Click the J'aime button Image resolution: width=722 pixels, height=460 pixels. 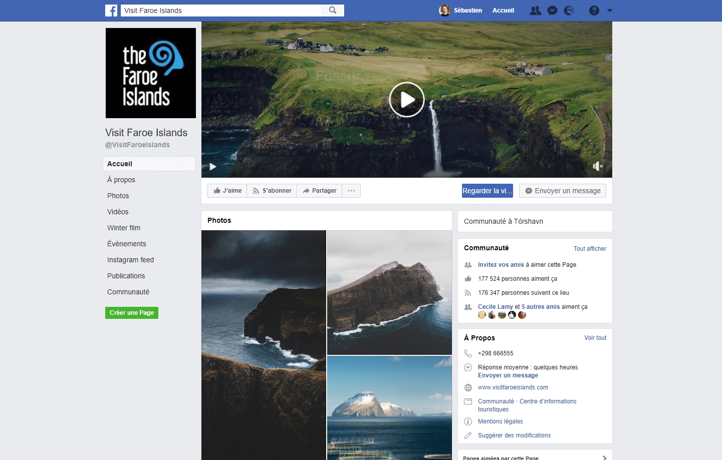(227, 191)
